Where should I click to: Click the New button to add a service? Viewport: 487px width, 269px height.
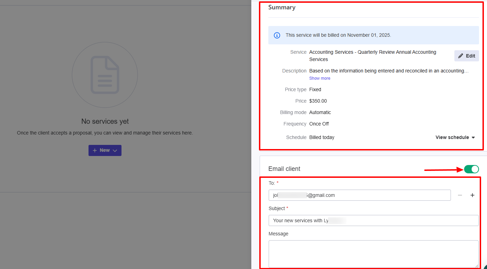tap(105, 150)
